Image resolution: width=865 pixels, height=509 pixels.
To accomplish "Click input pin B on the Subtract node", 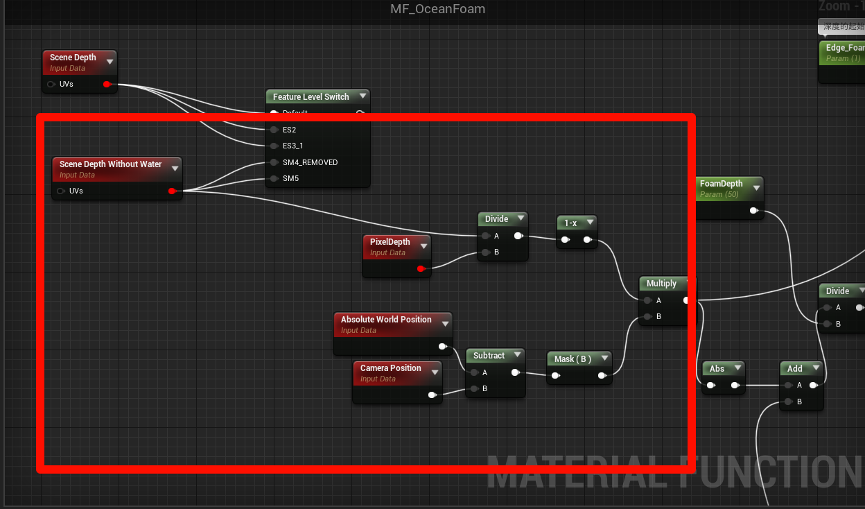I will 473,388.
